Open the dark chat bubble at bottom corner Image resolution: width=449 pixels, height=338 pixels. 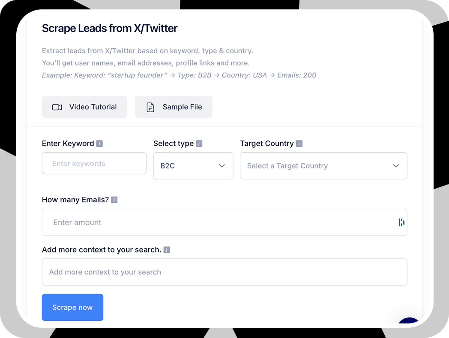(x=409, y=320)
